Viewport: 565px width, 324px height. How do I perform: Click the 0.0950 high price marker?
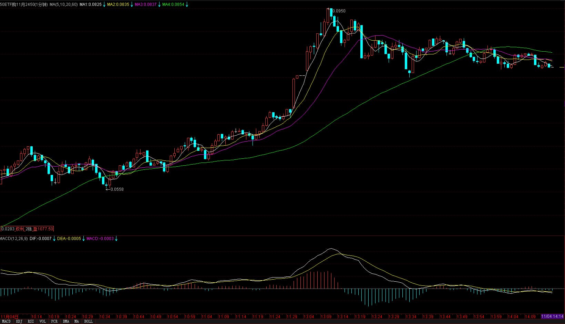pyautogui.click(x=339, y=11)
